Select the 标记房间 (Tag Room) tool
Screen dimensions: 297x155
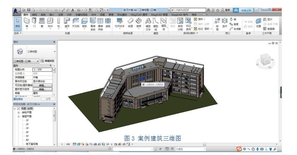(x=188, y=24)
